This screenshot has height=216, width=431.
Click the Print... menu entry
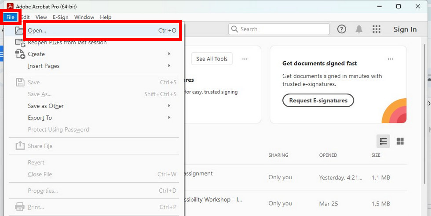click(x=93, y=207)
